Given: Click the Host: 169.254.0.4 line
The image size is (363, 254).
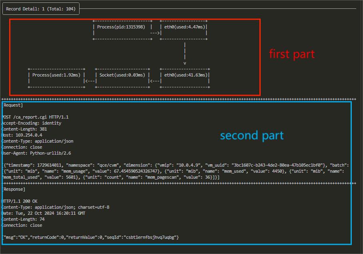Looking at the screenshot, I should (x=22, y=135).
